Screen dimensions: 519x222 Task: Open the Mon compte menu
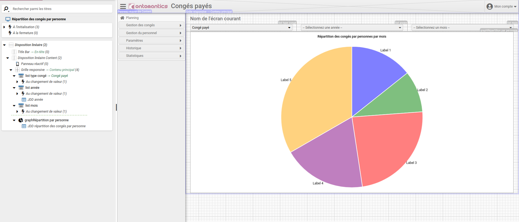[502, 6]
